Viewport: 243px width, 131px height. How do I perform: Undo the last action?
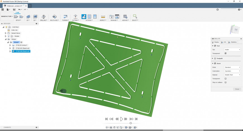(19, 9)
